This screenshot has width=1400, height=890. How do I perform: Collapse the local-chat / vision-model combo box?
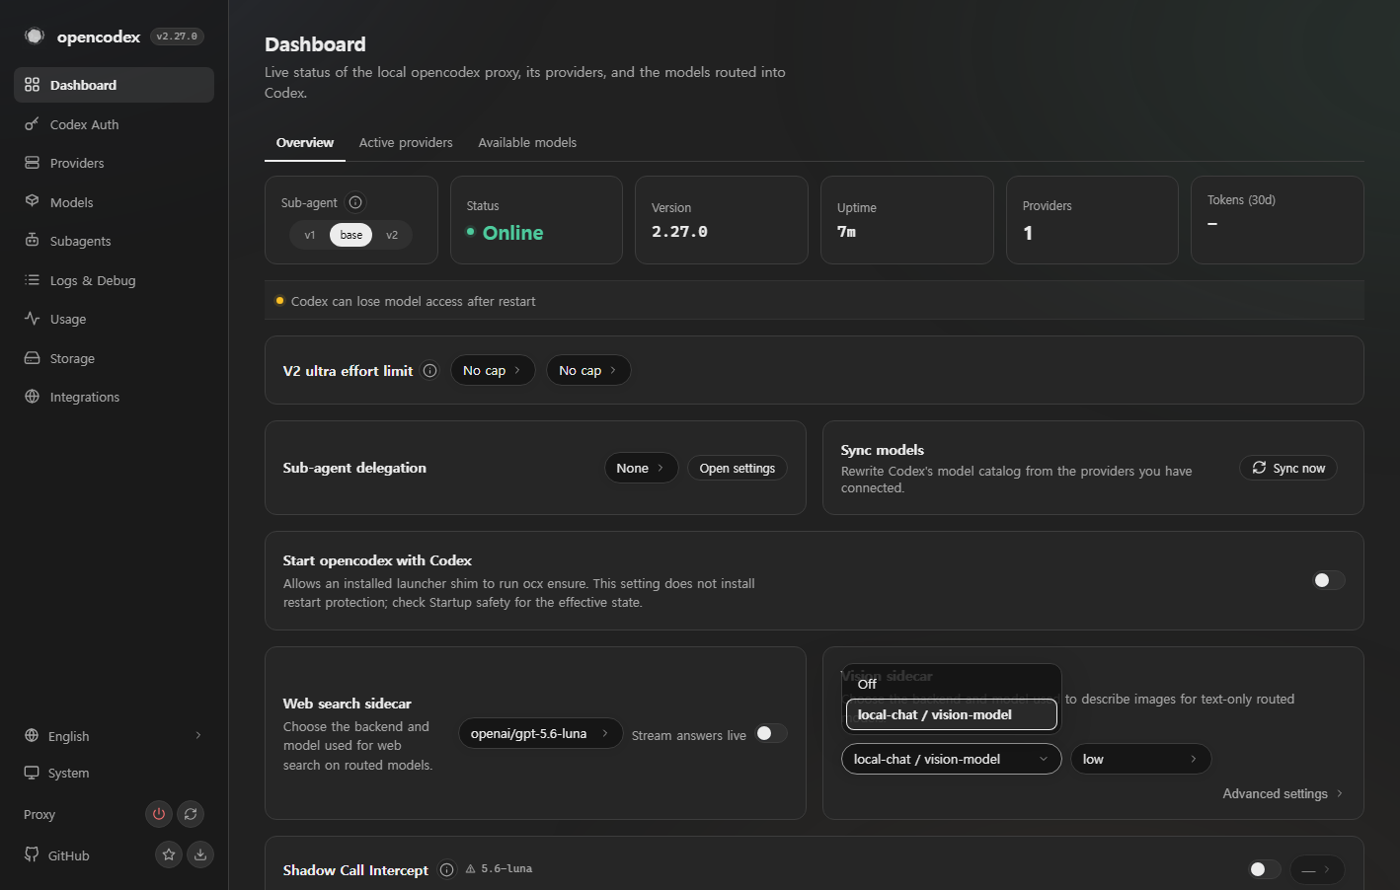pos(952,759)
